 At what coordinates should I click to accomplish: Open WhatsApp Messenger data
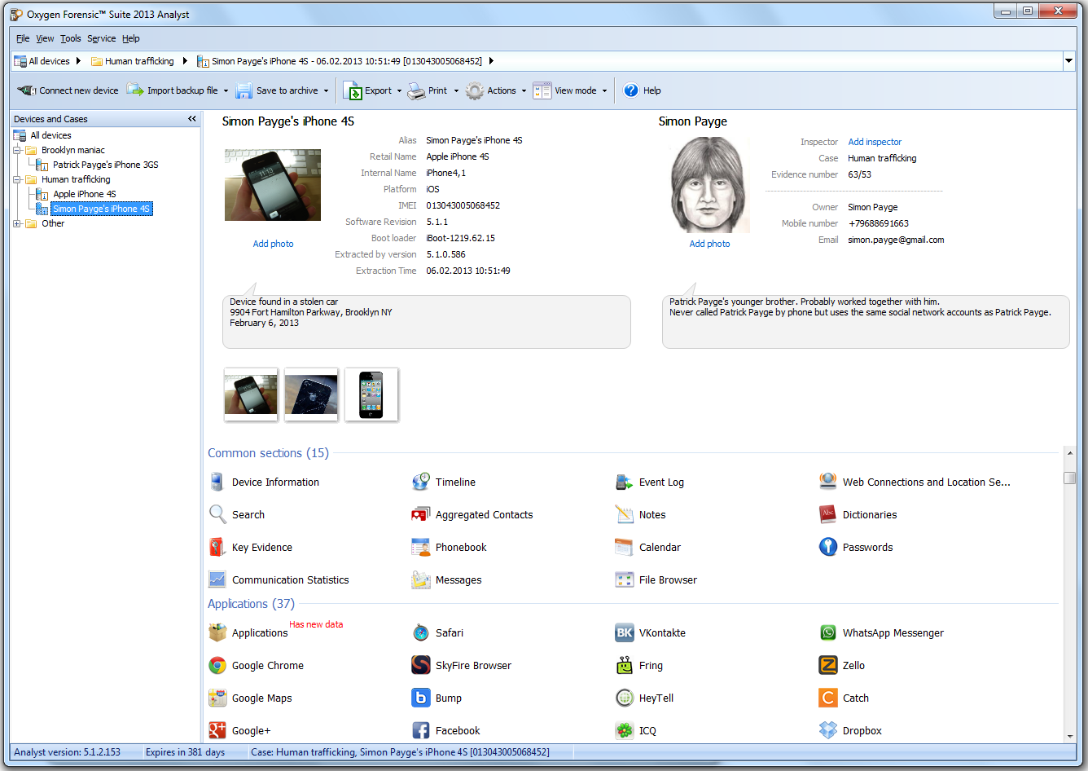[x=881, y=633]
